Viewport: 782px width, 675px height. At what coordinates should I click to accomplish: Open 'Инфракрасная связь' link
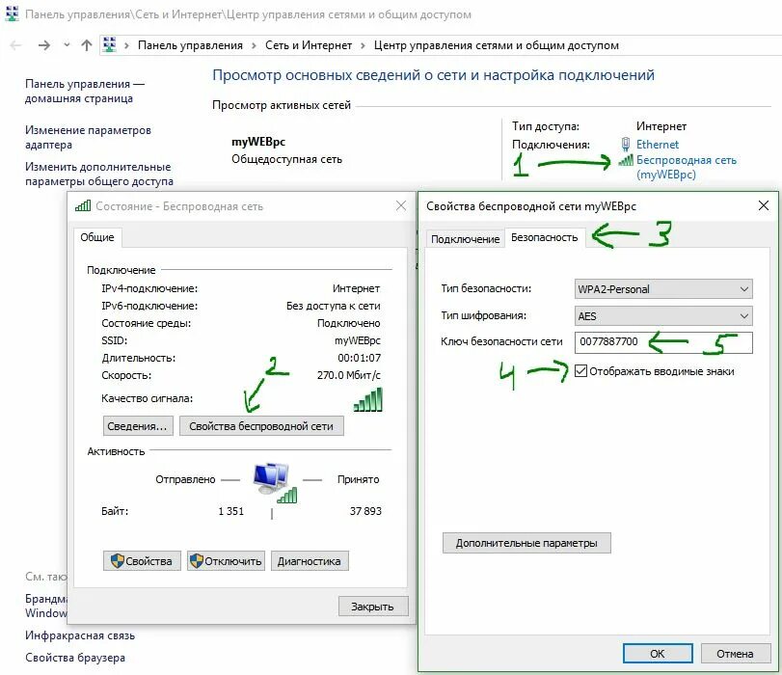point(80,635)
